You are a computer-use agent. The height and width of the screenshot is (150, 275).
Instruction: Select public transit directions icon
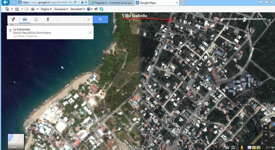(x=36, y=20)
